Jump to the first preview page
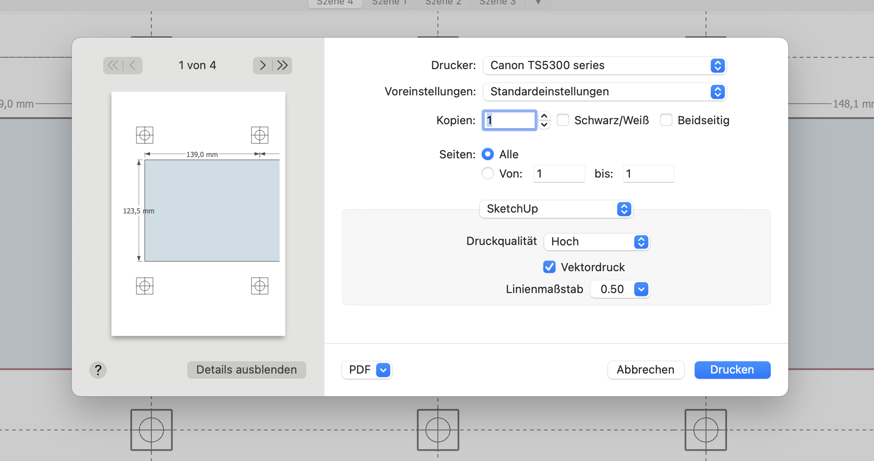The height and width of the screenshot is (461, 874). tap(112, 66)
